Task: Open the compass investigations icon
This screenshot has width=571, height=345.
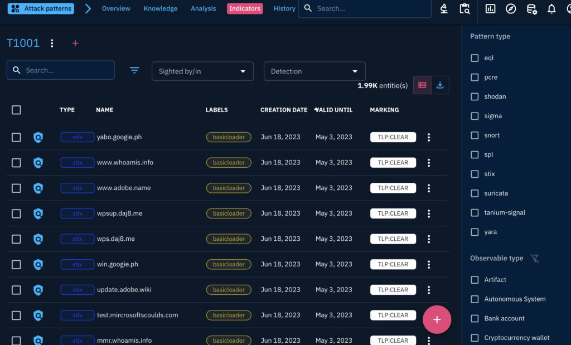Action: pos(511,9)
